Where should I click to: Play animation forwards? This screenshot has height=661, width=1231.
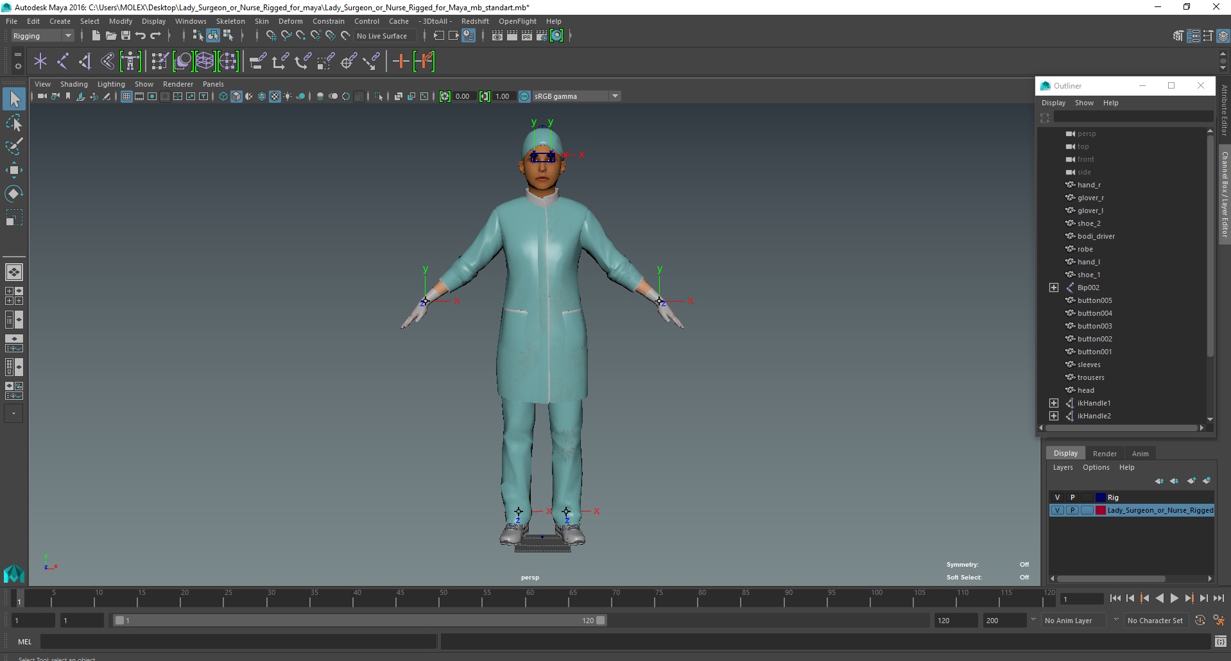(x=1174, y=598)
